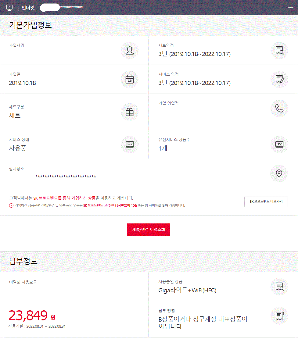Click the calendar icon beside 가입일
The width and height of the screenshot is (298, 353).
(130, 80)
